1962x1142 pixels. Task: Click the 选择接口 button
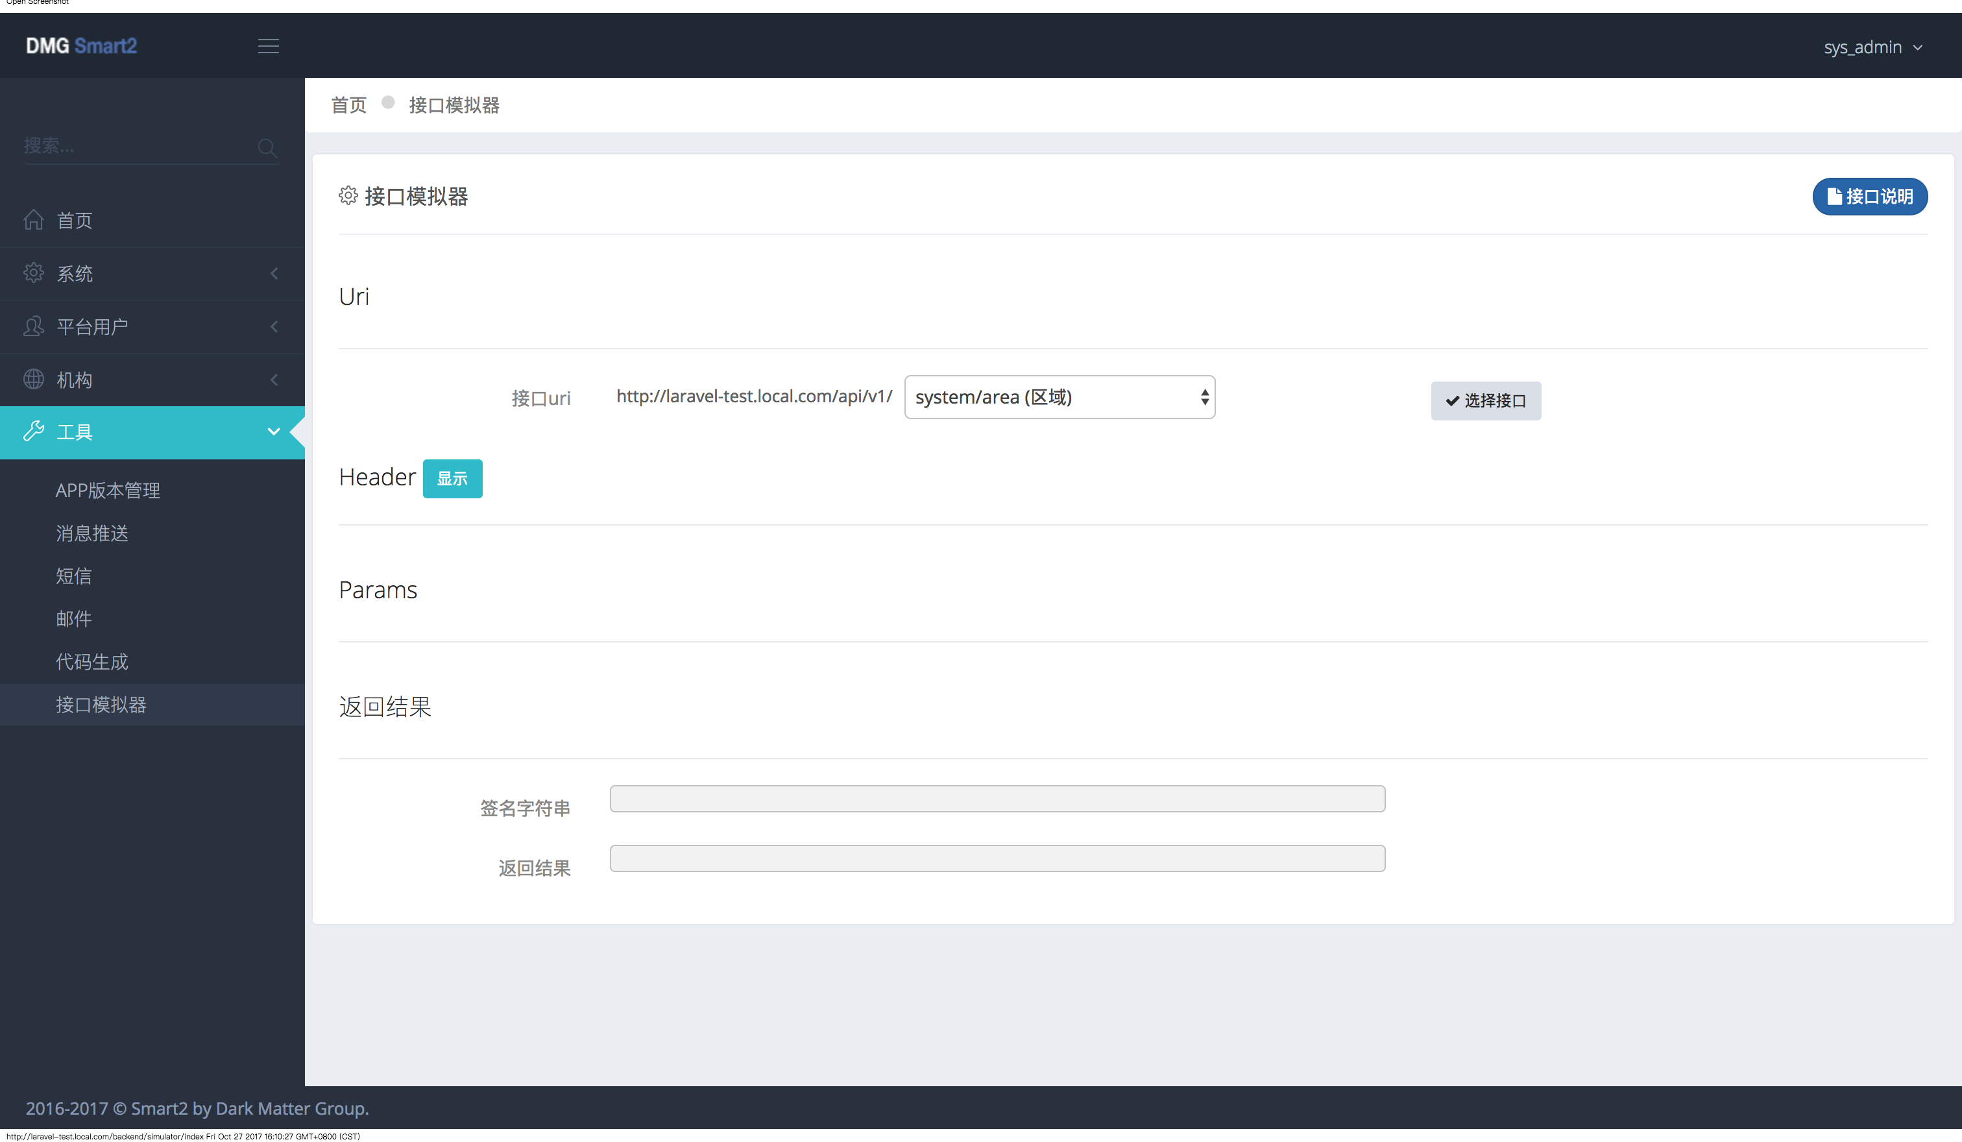coord(1486,401)
